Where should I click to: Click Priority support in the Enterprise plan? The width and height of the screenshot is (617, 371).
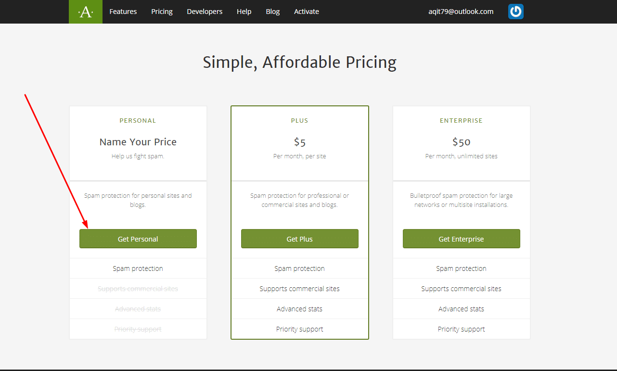pyautogui.click(x=461, y=329)
